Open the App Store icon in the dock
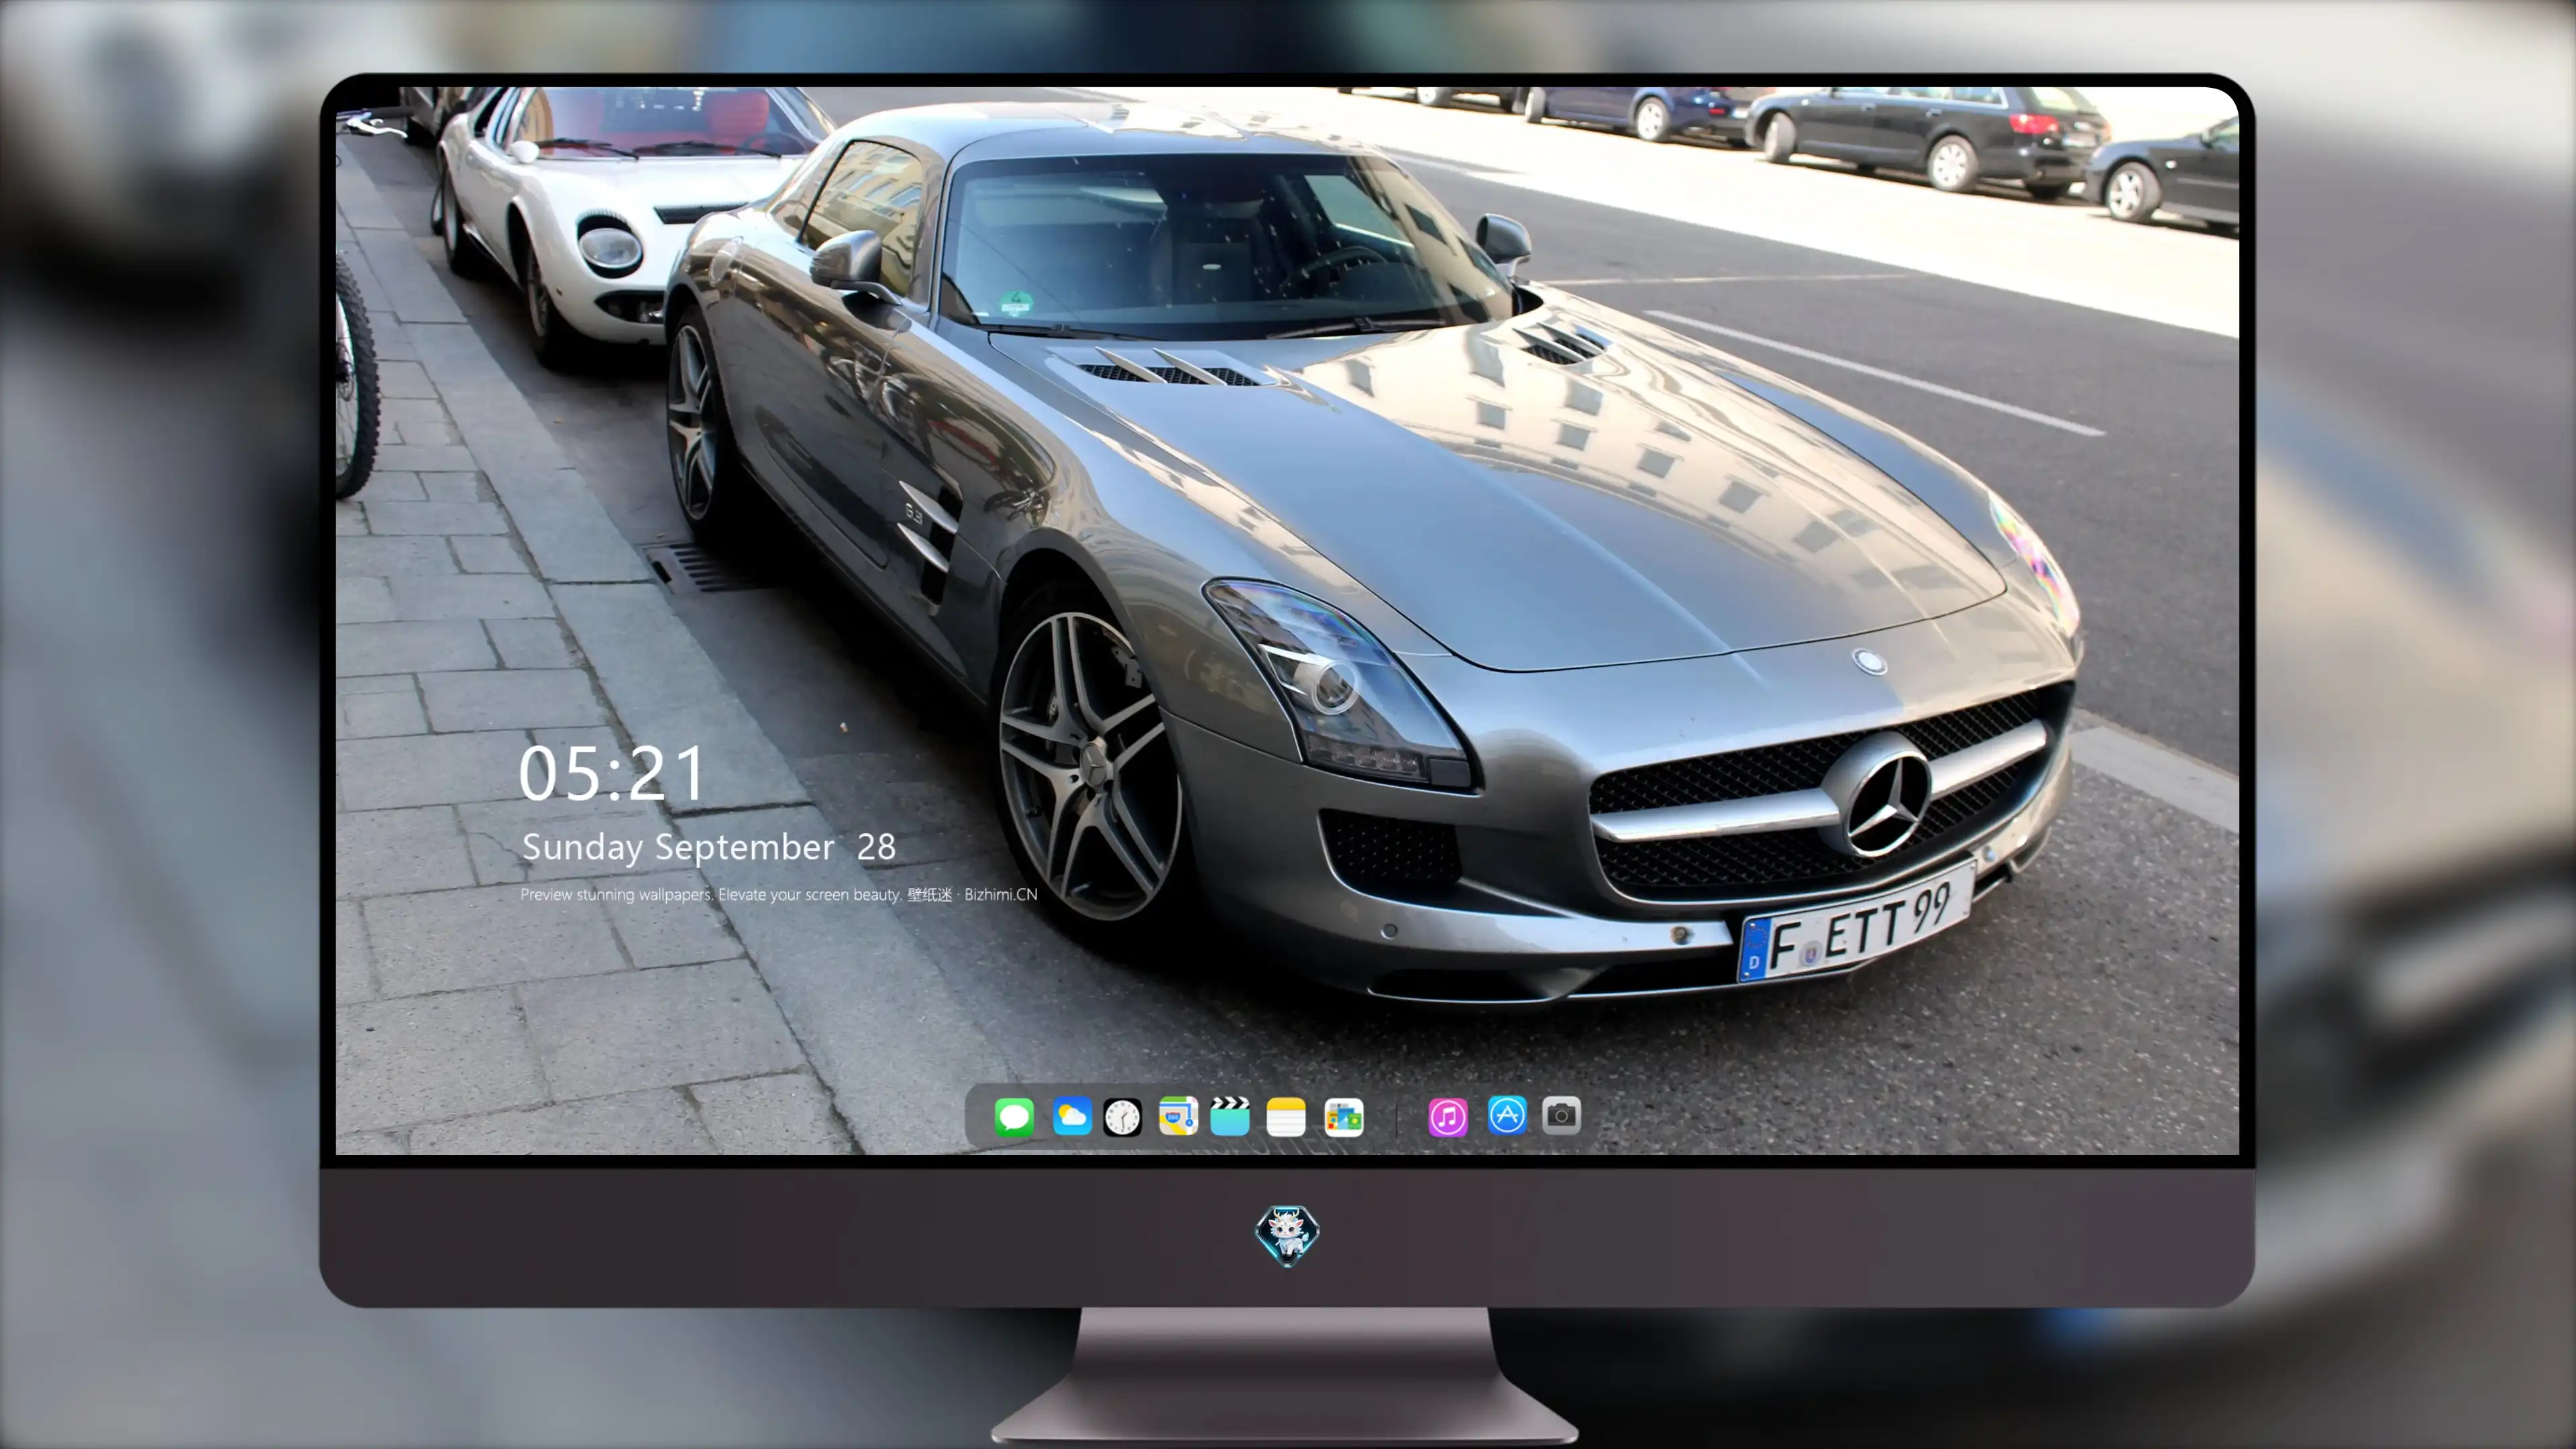 1507,1115
